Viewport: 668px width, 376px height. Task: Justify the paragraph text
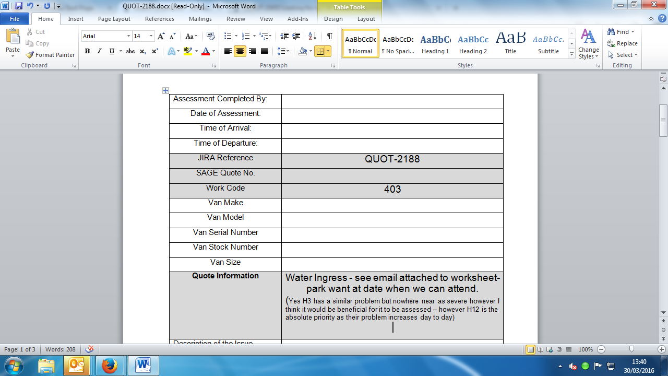click(x=265, y=51)
